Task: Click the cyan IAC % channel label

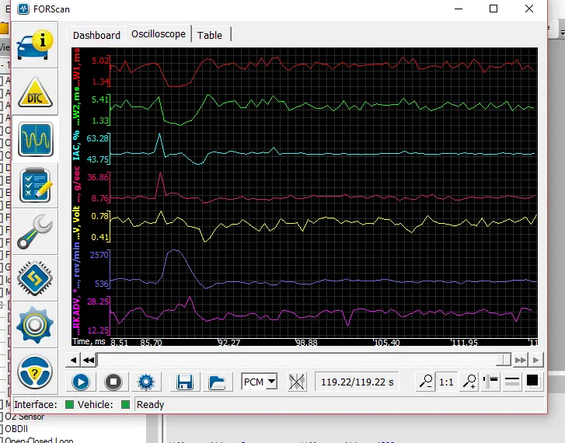Action: [x=76, y=145]
